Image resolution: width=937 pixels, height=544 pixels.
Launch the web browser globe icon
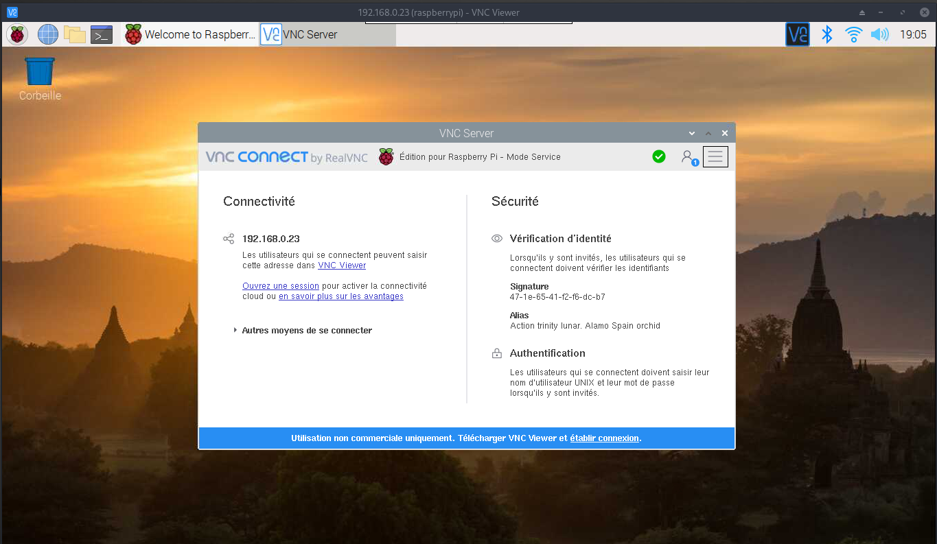(x=48, y=34)
